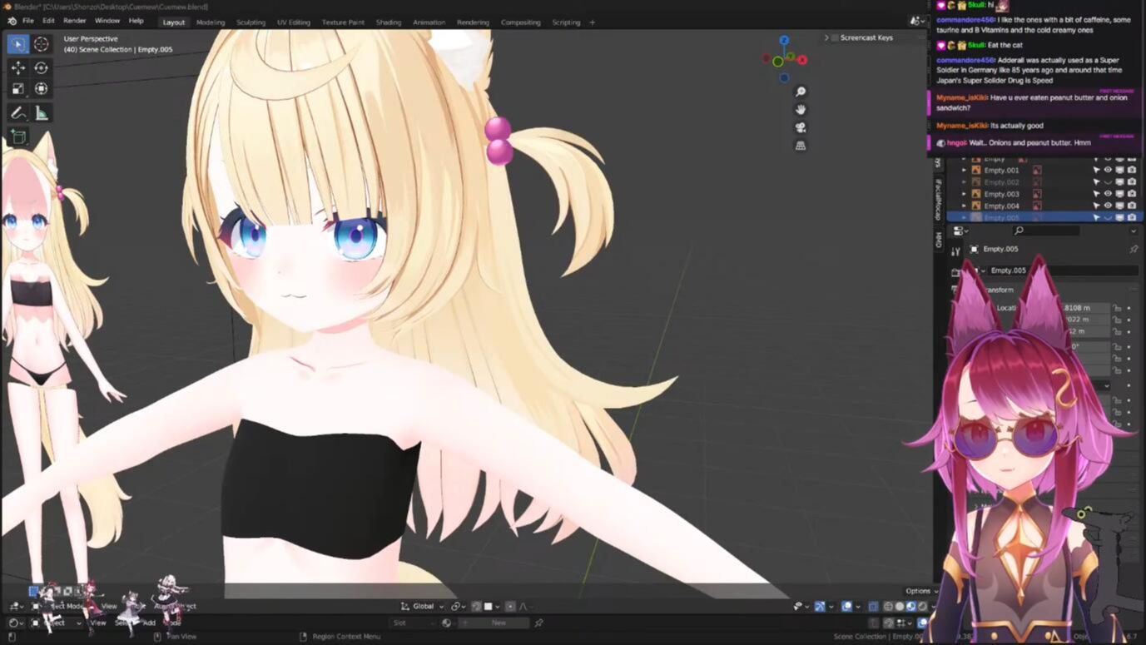Viewport: 1146px width, 645px height.
Task: Toggle proportional editing icon
Action: click(510, 607)
